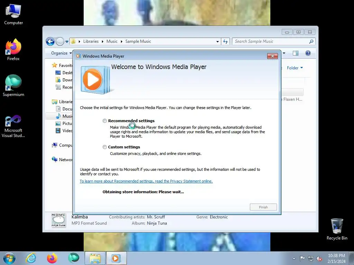Click the Show desktop strip
The width and height of the screenshot is (354, 265).
352,258
